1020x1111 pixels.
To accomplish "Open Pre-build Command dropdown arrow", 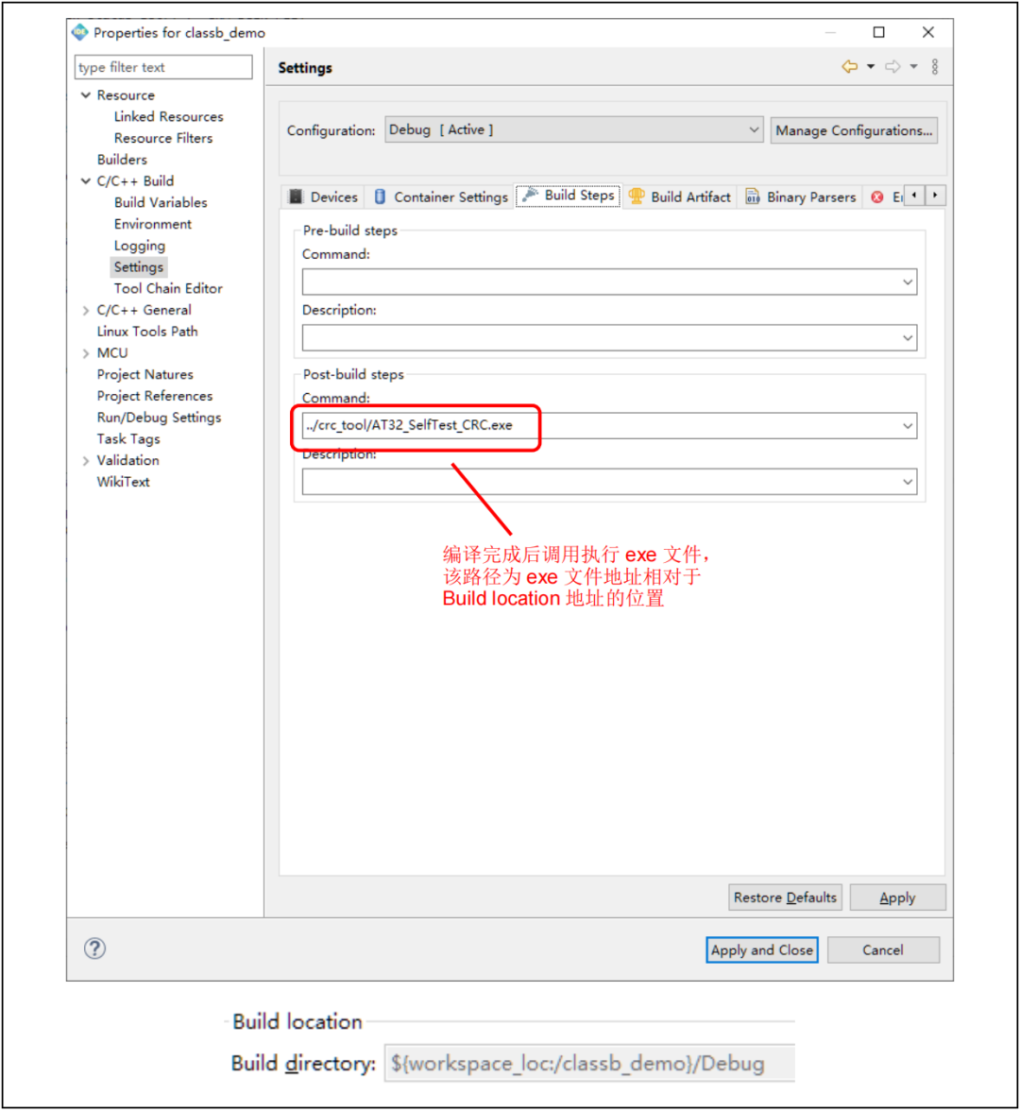I will [908, 282].
